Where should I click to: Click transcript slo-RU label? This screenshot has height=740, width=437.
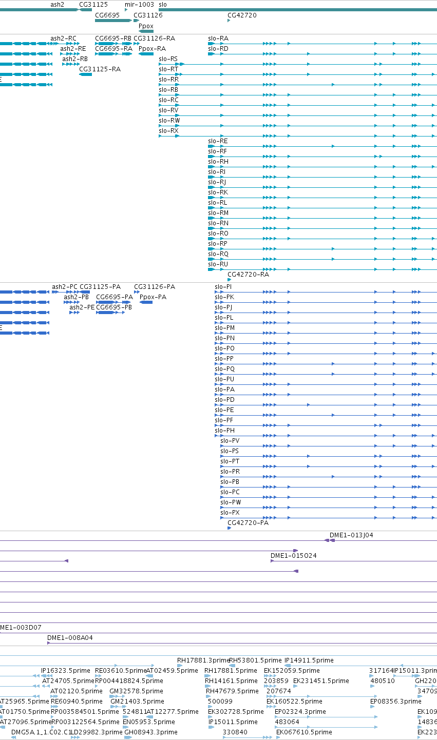[218, 264]
